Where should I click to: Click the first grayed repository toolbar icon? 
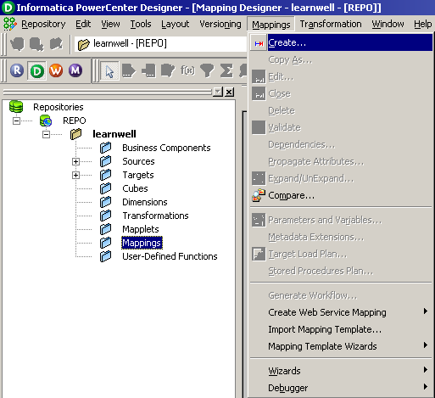pyautogui.click(x=17, y=44)
